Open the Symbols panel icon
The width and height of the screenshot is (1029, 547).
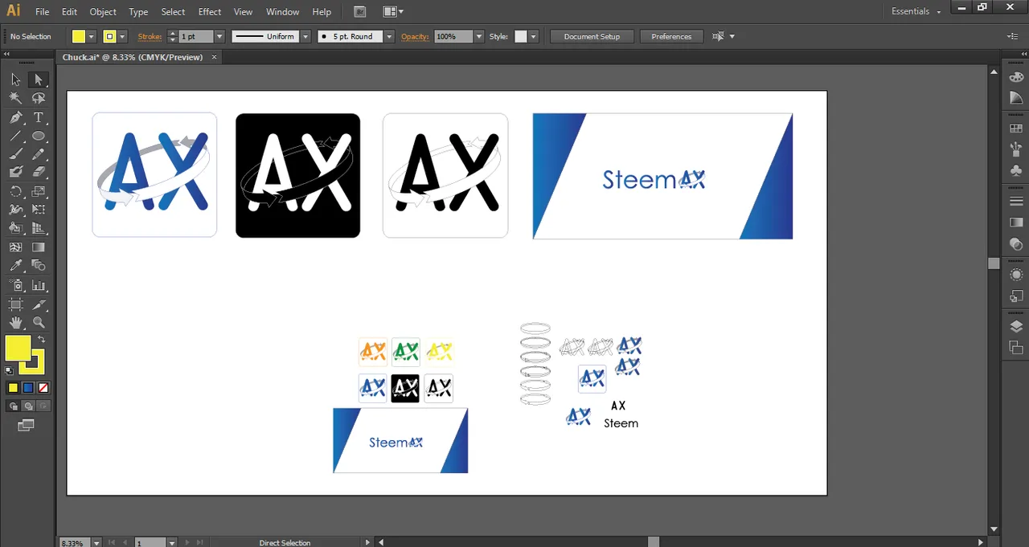tap(1016, 170)
